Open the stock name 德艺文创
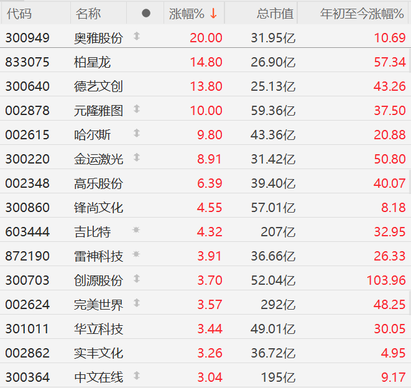Screen dimensions: 411x388 (98, 86)
